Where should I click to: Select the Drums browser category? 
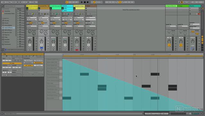tap(6, 23)
